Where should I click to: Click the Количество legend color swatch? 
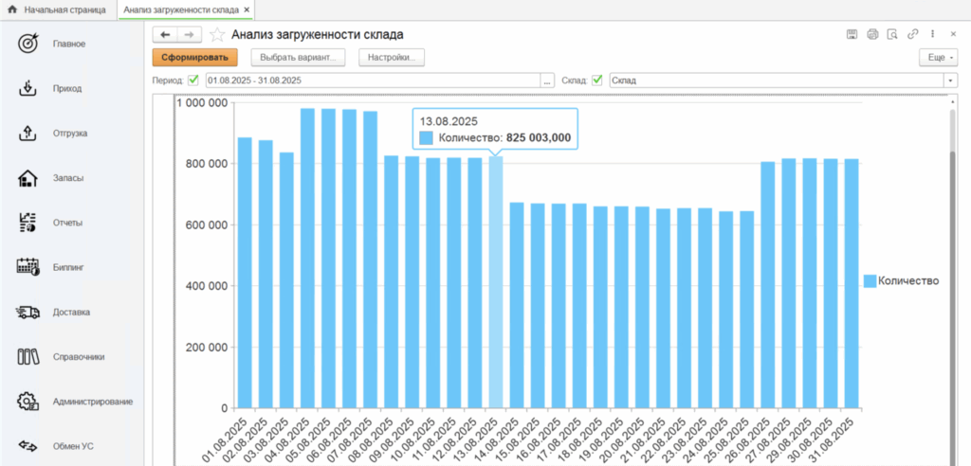pos(869,280)
